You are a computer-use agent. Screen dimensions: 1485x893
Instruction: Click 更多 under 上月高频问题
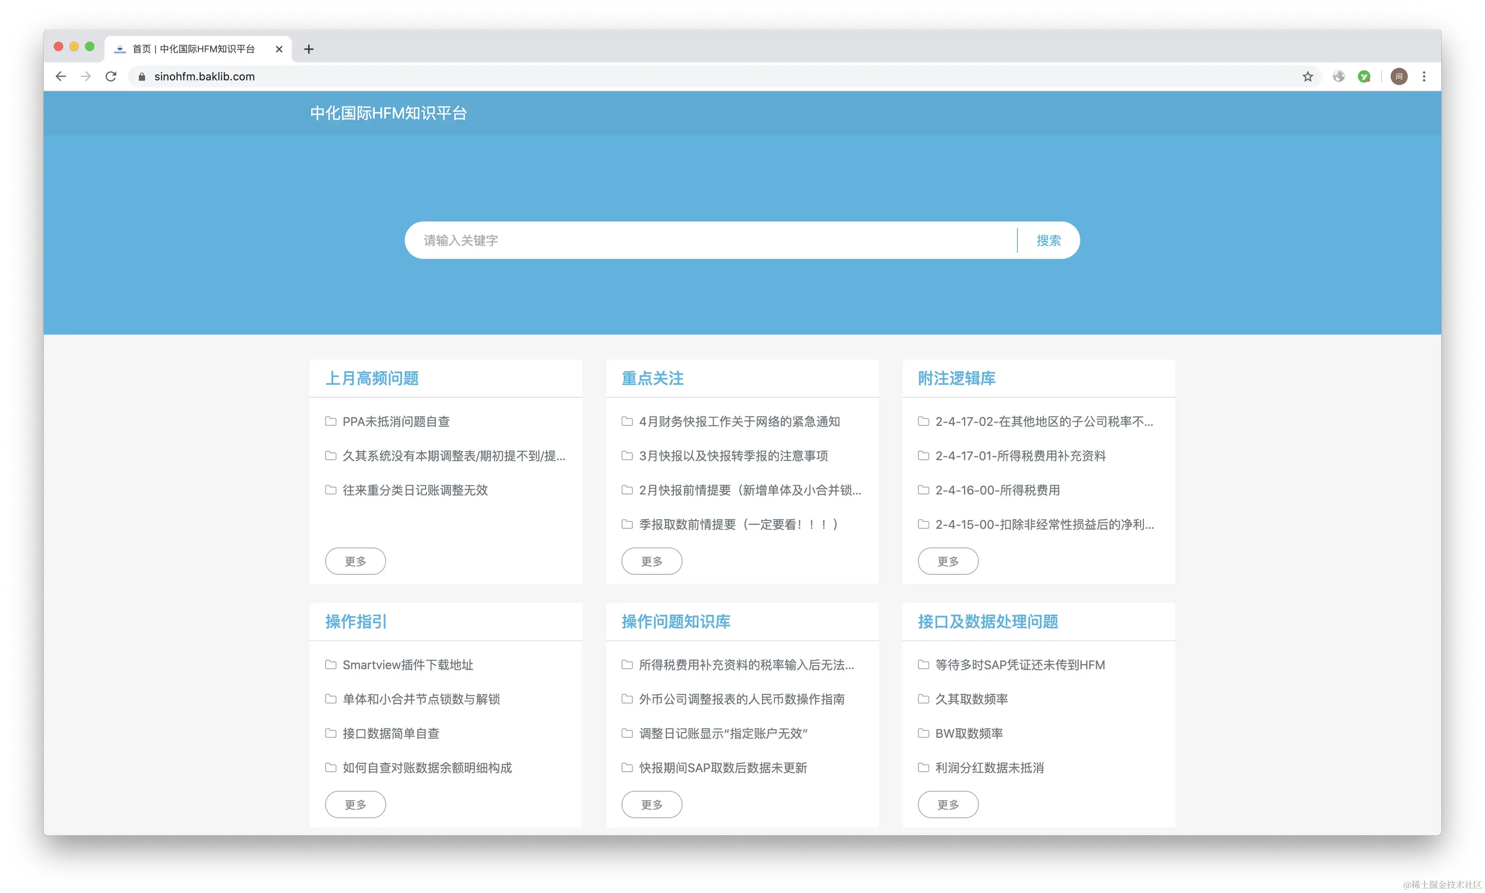pyautogui.click(x=355, y=562)
